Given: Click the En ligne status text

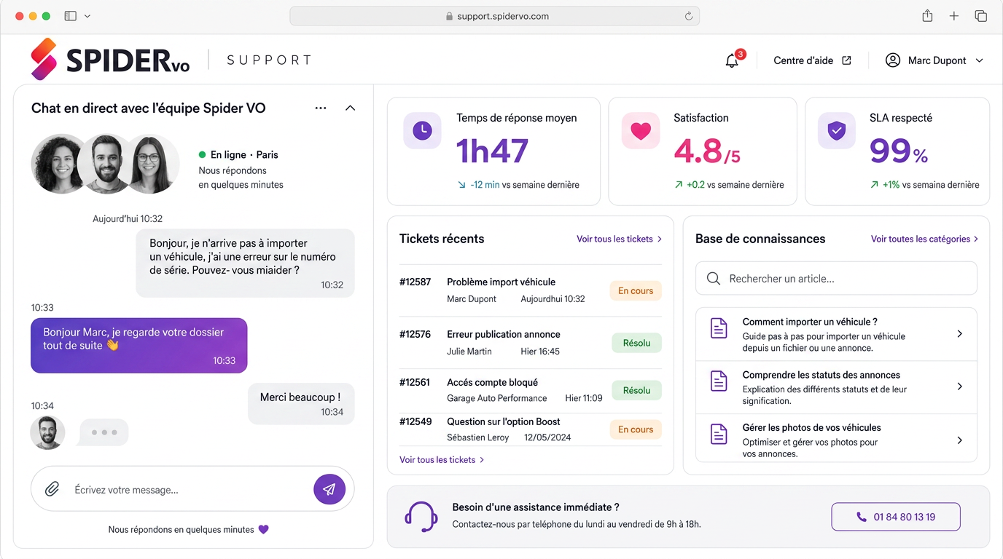Looking at the screenshot, I should click(228, 154).
